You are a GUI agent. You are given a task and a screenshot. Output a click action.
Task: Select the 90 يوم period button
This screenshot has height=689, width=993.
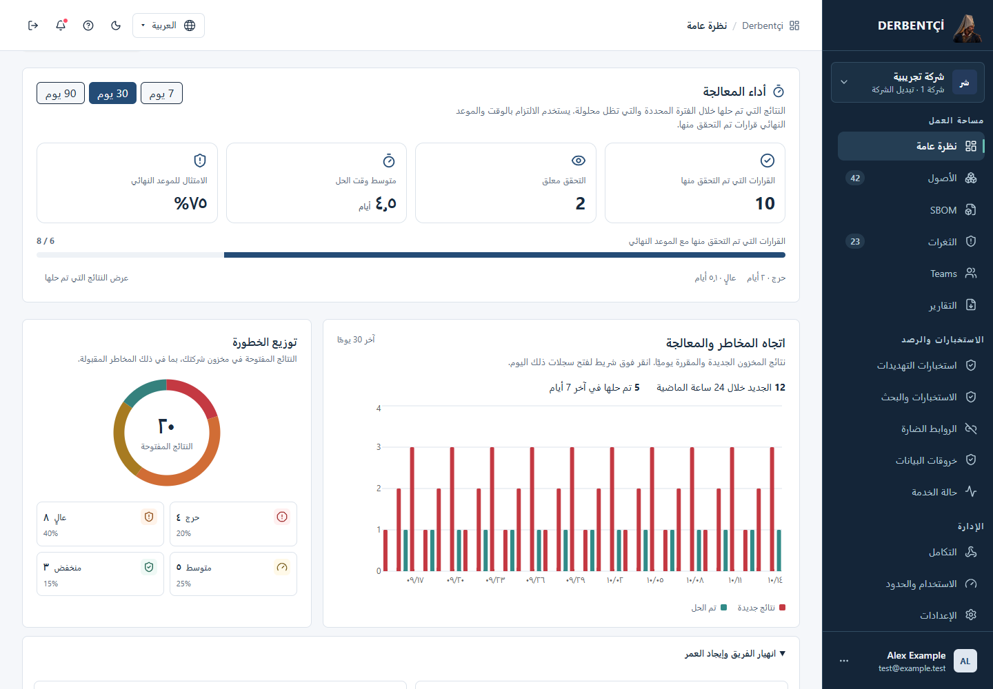(61, 93)
